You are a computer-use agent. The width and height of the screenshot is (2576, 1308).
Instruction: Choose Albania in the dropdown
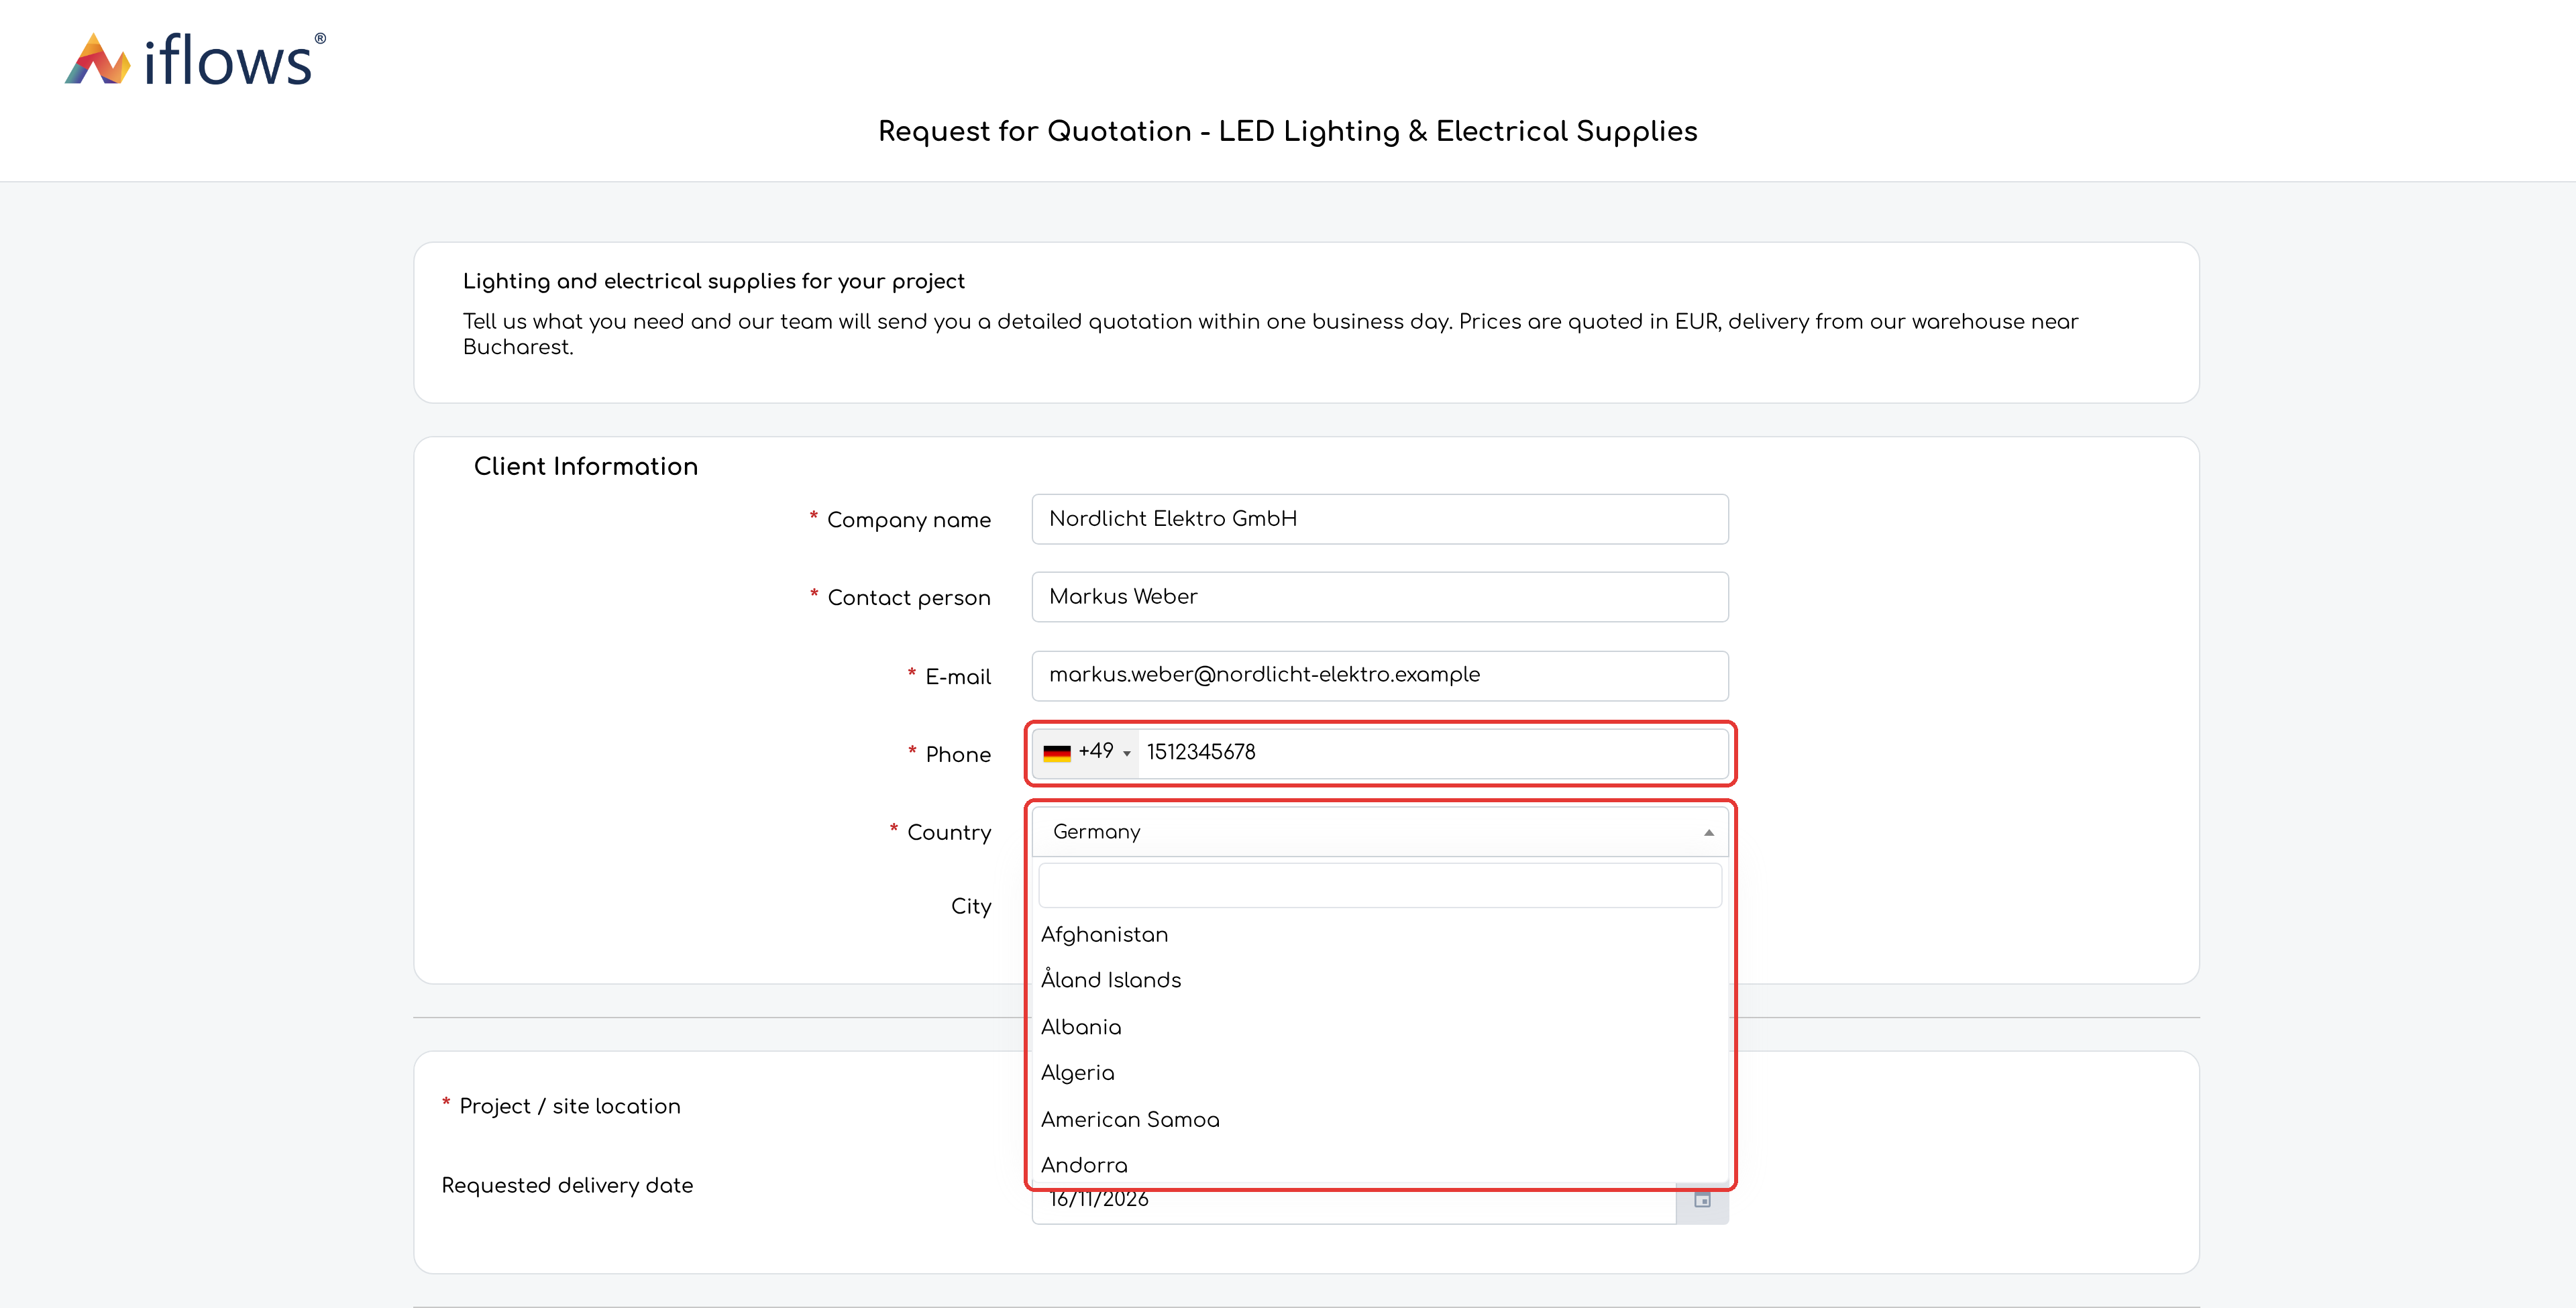(1380, 1027)
